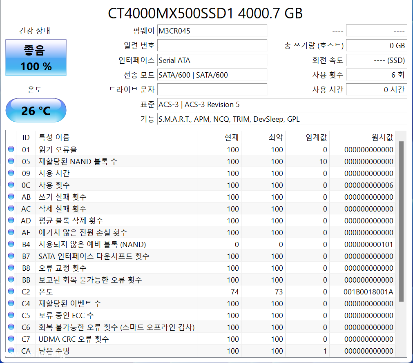Click the 좋음 100 % health status button
The width and height of the screenshot is (413, 363).
point(36,58)
